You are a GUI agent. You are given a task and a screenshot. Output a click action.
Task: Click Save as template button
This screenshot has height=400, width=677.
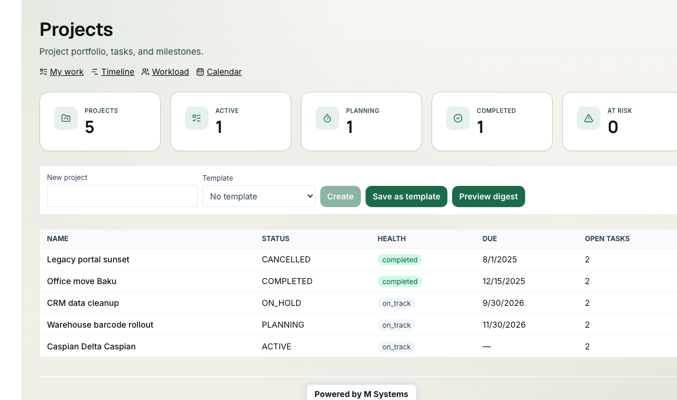pos(406,196)
